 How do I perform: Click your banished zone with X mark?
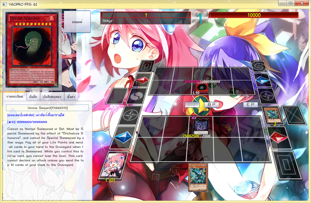pos(294,116)
